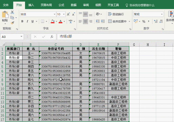Switch to the 数据 Data tab
The image size is (174, 122).
(x=74, y=5)
